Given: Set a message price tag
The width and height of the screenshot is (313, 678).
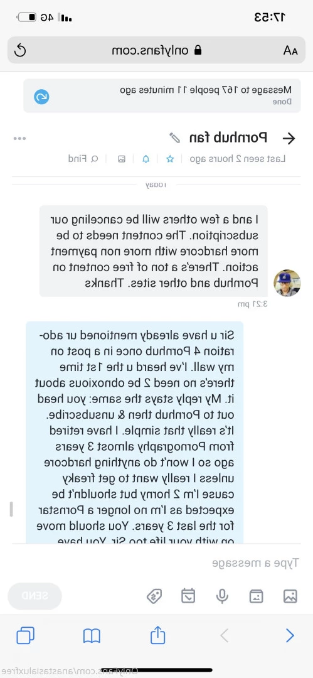Looking at the screenshot, I should point(154,596).
